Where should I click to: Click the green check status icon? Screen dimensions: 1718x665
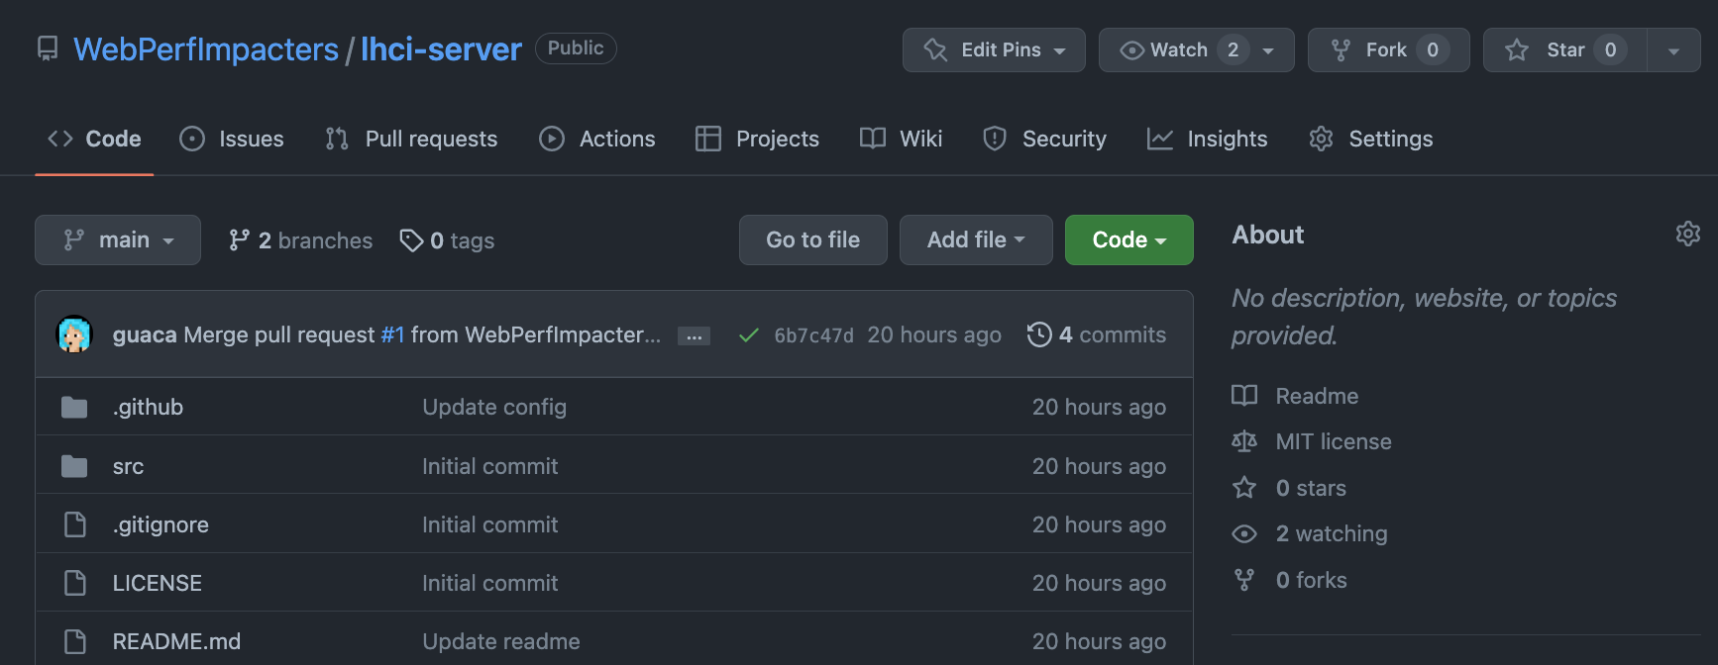point(749,335)
